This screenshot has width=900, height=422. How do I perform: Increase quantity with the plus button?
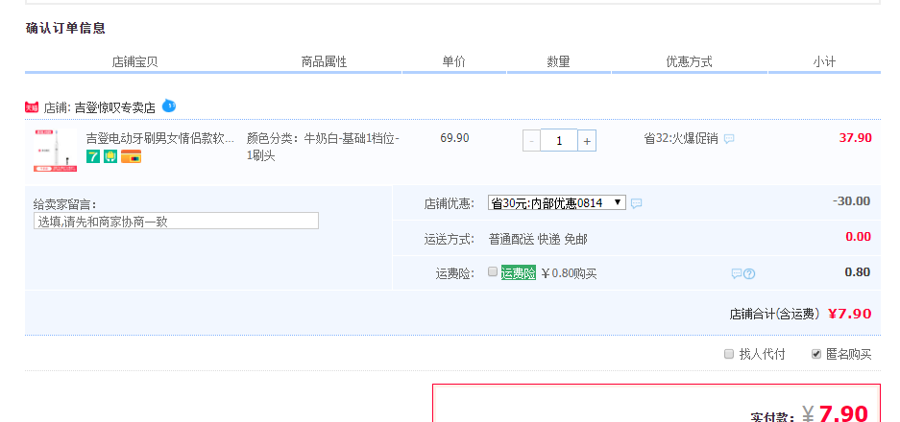pos(587,140)
